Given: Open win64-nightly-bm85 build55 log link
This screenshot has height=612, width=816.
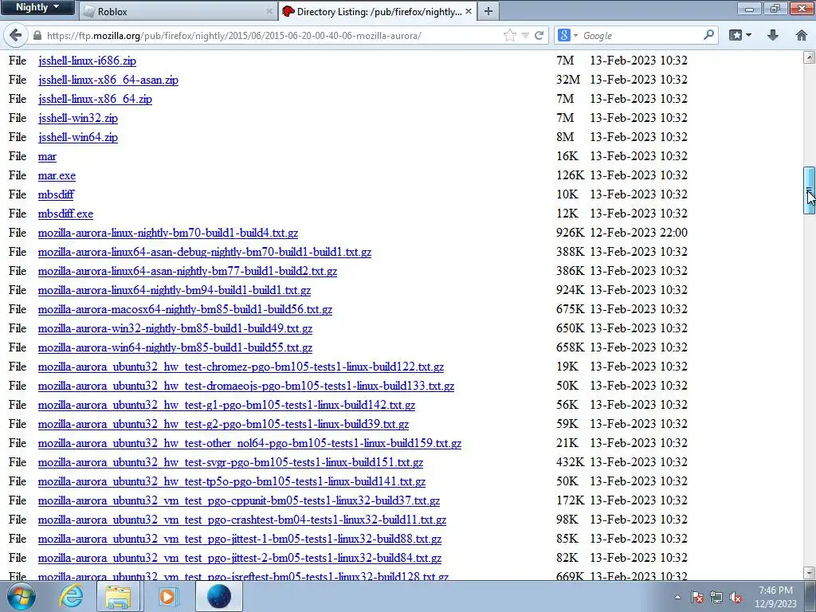Looking at the screenshot, I should (x=175, y=347).
